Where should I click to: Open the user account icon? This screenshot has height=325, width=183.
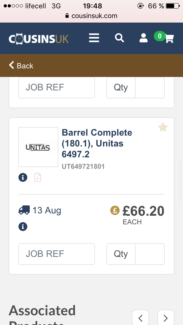pyautogui.click(x=143, y=38)
